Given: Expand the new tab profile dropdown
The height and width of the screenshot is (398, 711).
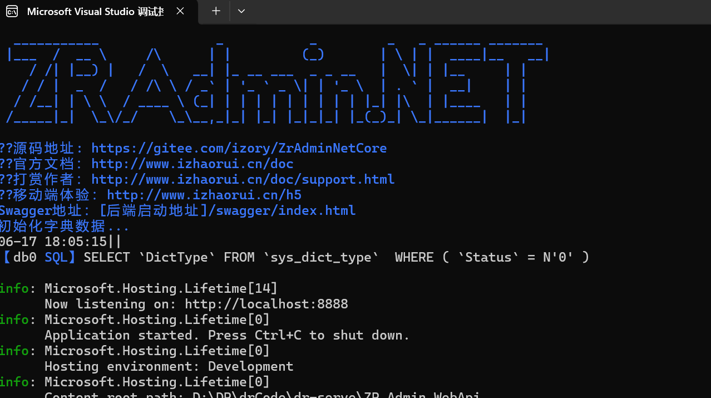Looking at the screenshot, I should (x=241, y=11).
